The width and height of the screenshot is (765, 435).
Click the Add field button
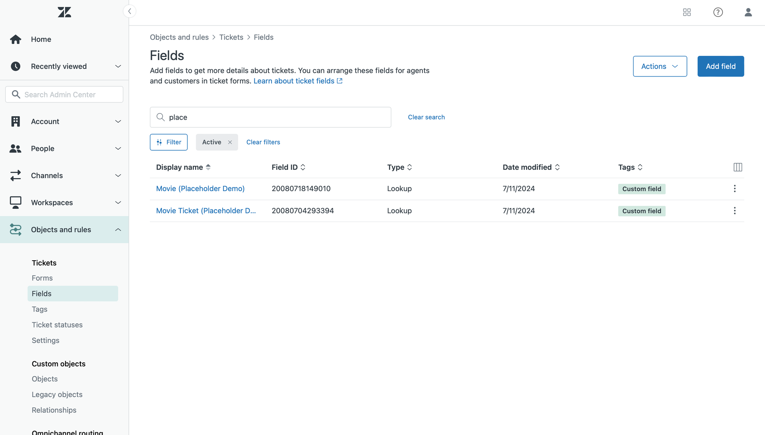tap(720, 67)
